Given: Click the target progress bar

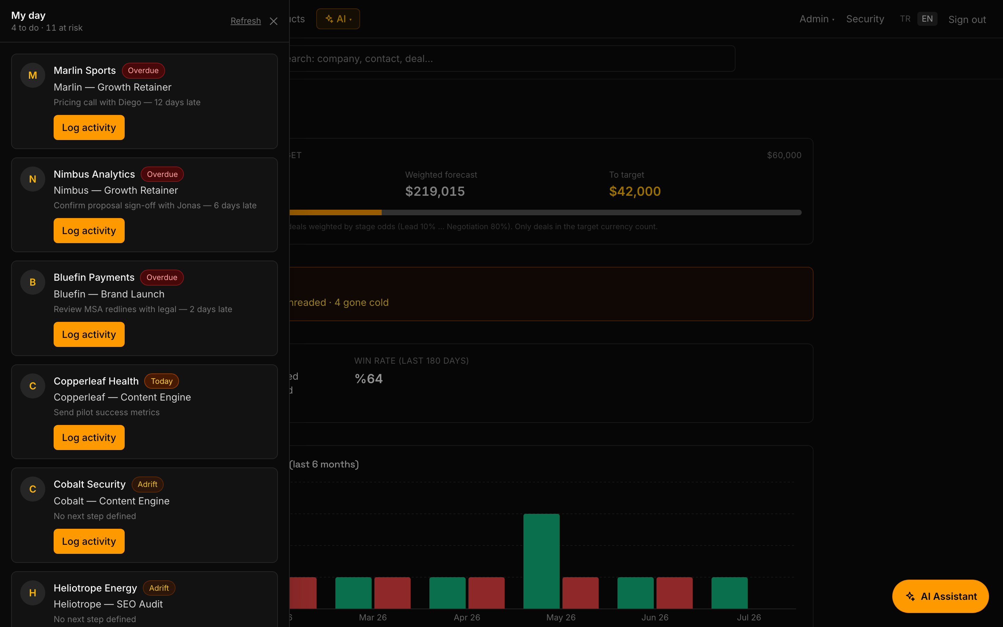Looking at the screenshot, I should [545, 212].
